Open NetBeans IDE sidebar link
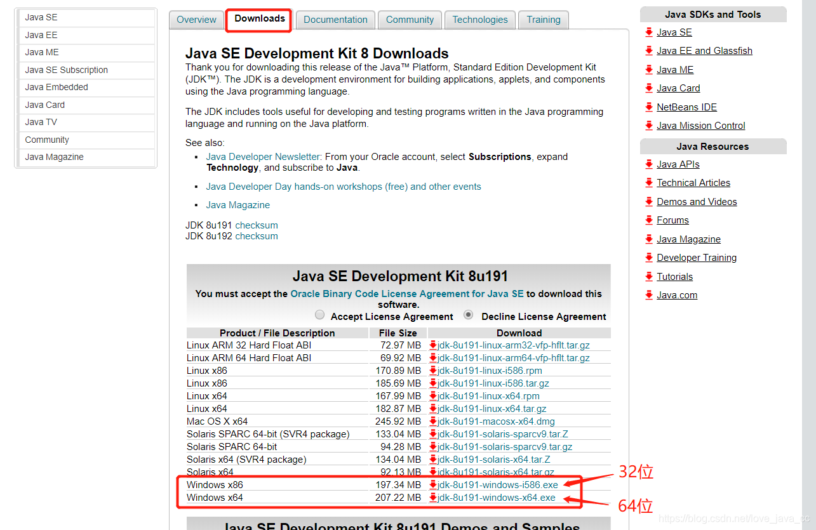The height and width of the screenshot is (530, 816). pyautogui.click(x=686, y=107)
